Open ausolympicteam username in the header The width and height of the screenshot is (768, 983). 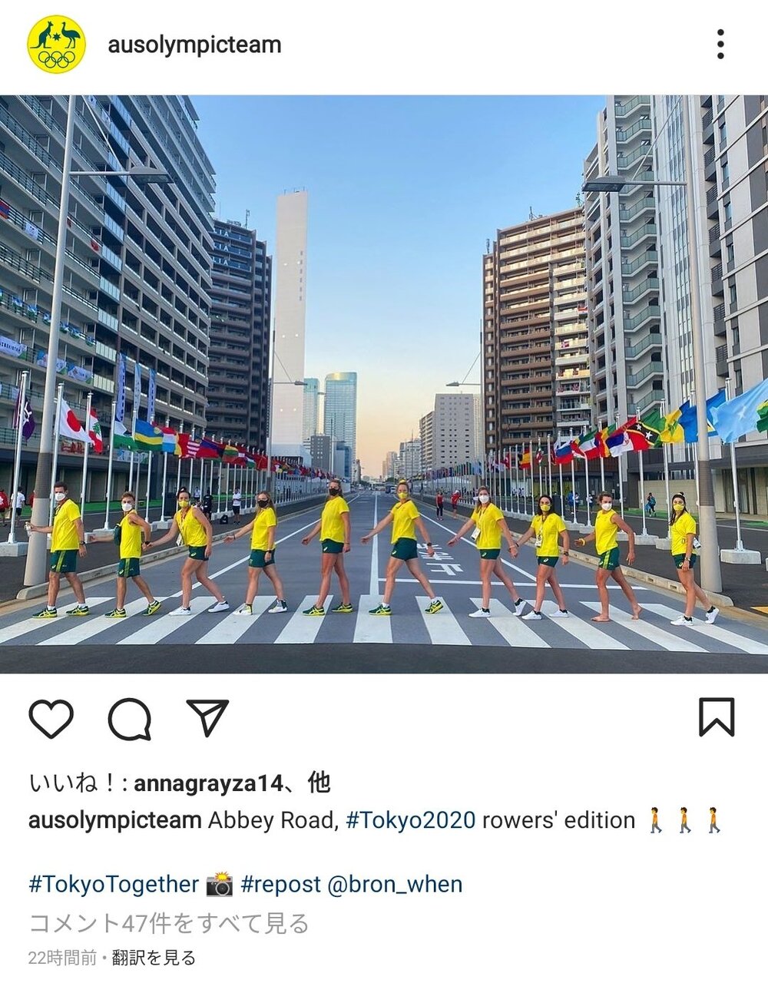194,45
